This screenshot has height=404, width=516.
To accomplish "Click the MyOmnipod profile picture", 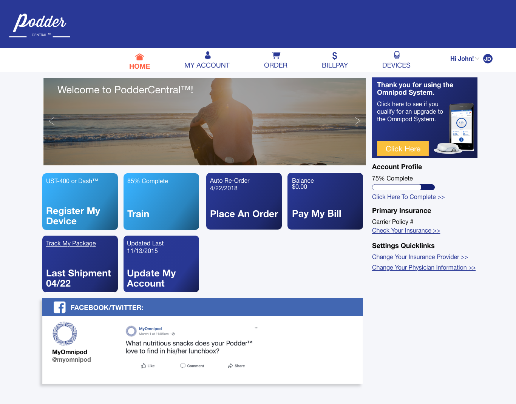I will [65, 334].
